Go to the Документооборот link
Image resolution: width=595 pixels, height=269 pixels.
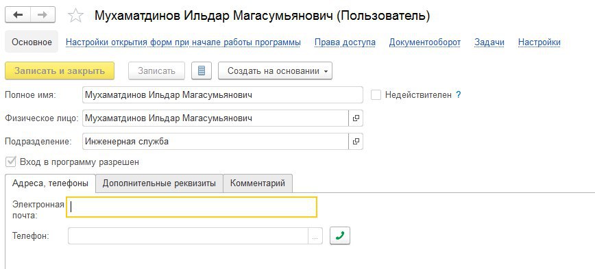pos(425,42)
